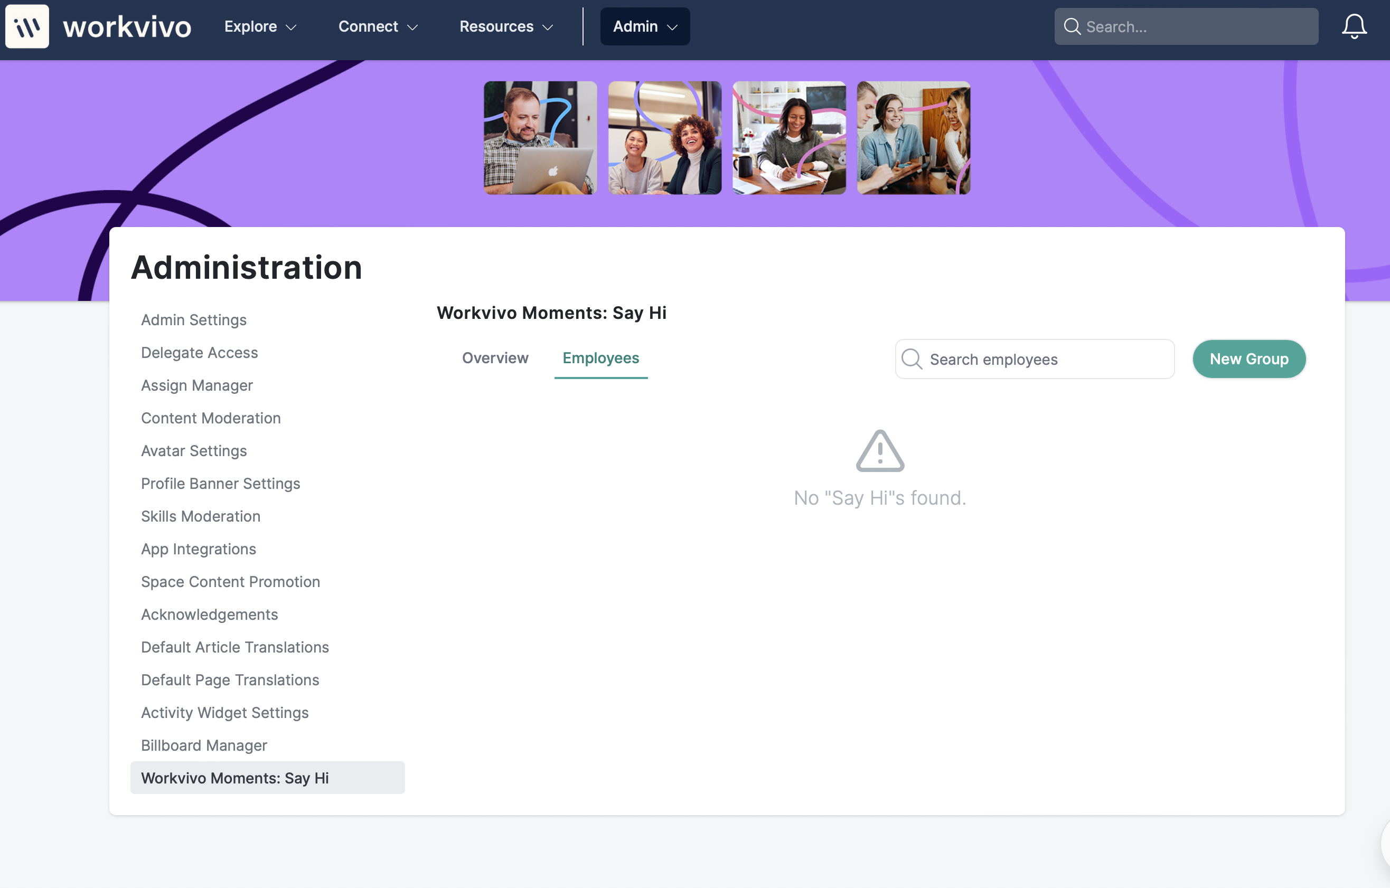Click the warning triangle icon
This screenshot has width=1390, height=888.
[880, 451]
